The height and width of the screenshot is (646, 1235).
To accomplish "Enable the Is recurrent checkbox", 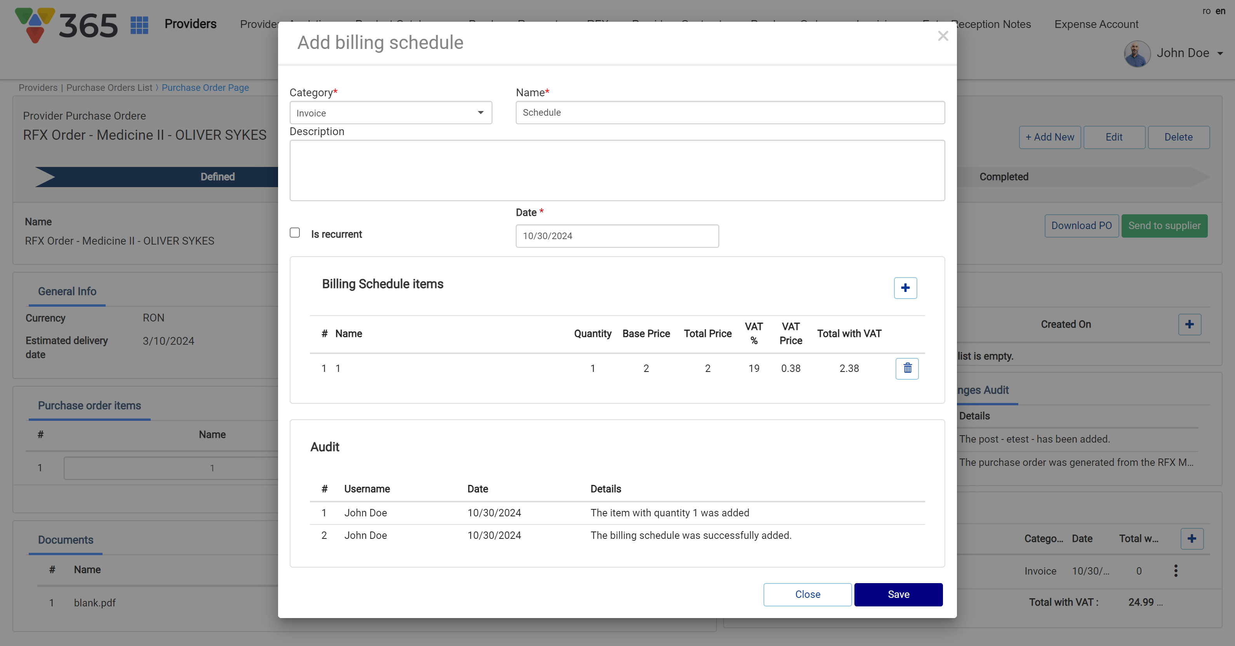I will click(295, 233).
